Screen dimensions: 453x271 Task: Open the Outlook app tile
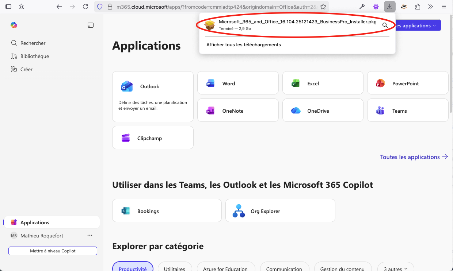153,96
